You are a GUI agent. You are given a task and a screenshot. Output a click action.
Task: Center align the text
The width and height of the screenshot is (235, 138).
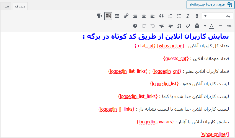(144, 16)
